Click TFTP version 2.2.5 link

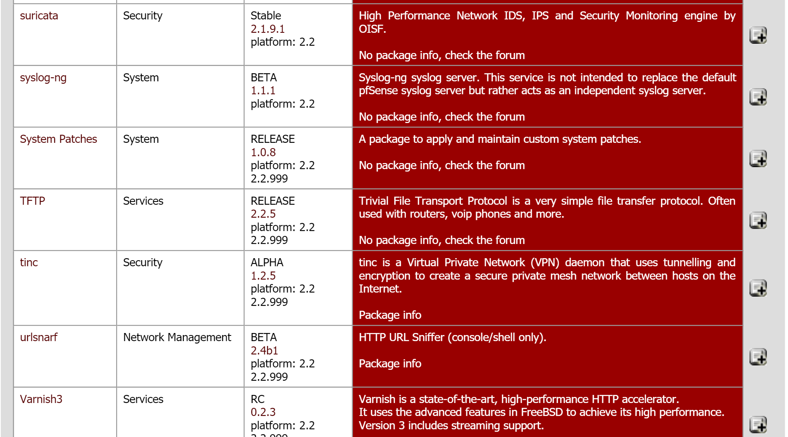263,214
